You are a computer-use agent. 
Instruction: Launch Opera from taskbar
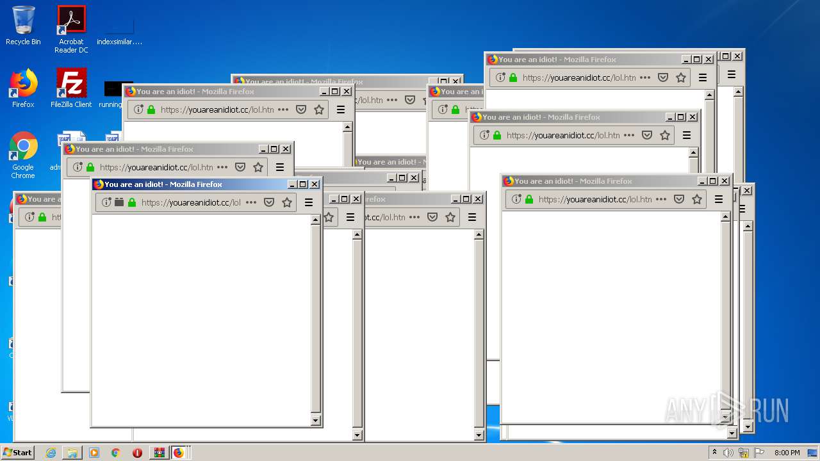137,453
